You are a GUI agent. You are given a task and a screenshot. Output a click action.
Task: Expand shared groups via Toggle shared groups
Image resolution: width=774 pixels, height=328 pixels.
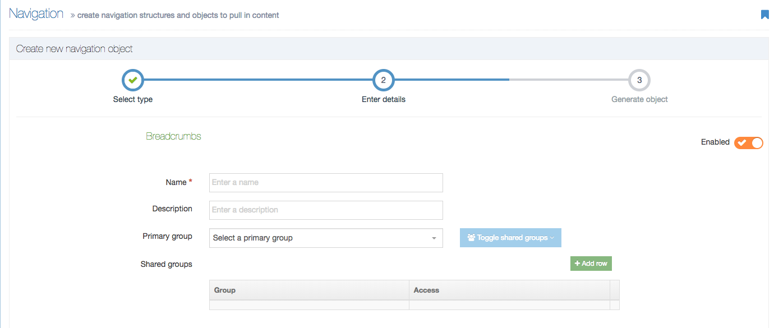pyautogui.click(x=510, y=237)
